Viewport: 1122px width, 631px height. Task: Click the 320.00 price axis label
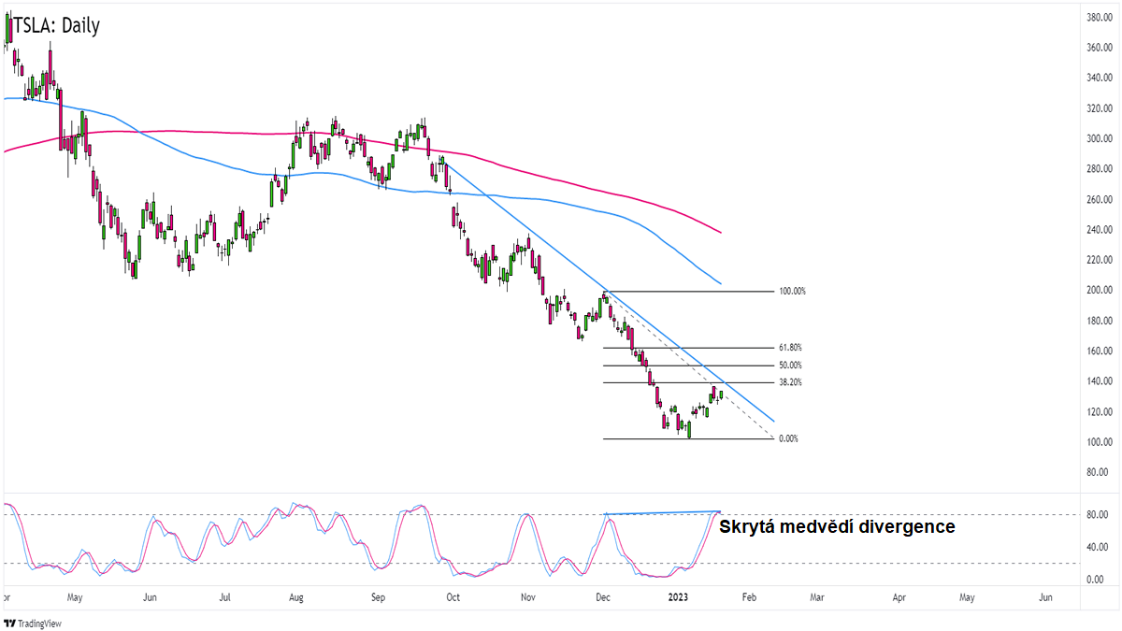[1098, 108]
